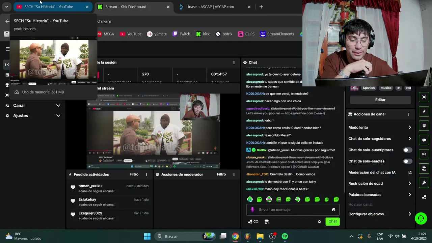
Task: Click ntman_yuuku in activity feed
Action: click(90, 186)
